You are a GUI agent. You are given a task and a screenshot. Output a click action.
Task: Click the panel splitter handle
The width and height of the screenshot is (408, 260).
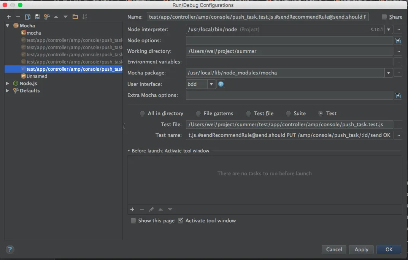click(x=124, y=126)
